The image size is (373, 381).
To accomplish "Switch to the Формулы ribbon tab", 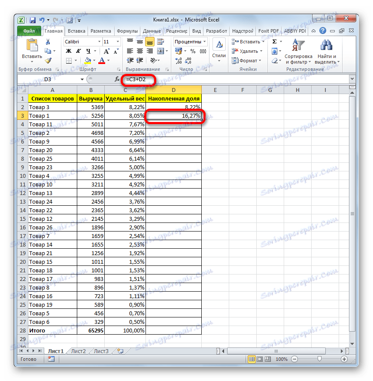I will 127,31.
